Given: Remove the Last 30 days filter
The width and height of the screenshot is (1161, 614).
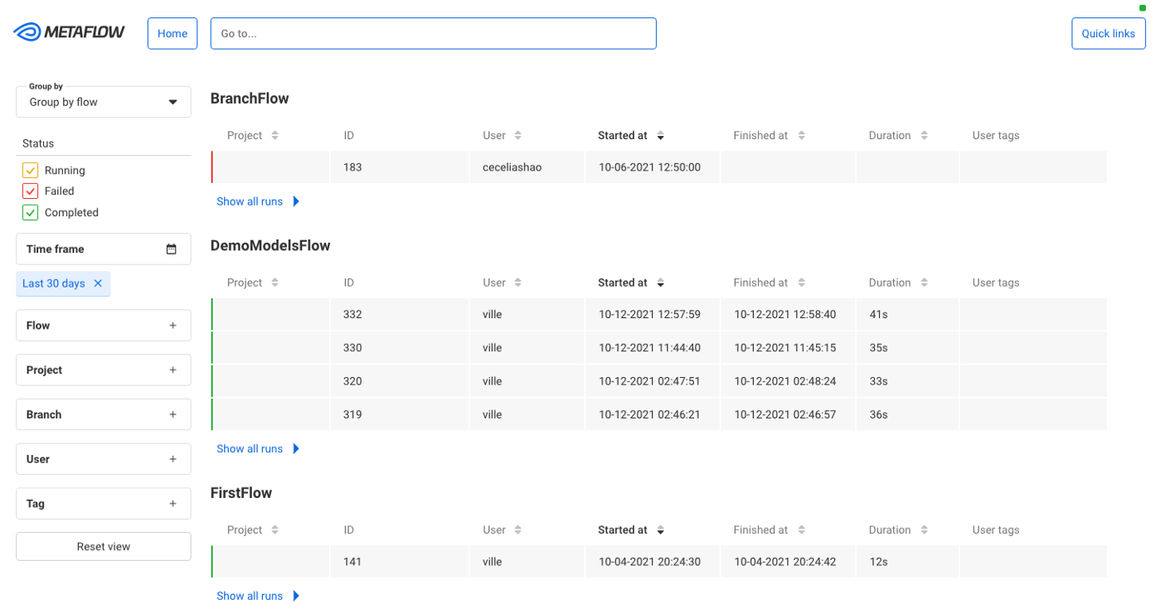Looking at the screenshot, I should pyautogui.click(x=98, y=283).
